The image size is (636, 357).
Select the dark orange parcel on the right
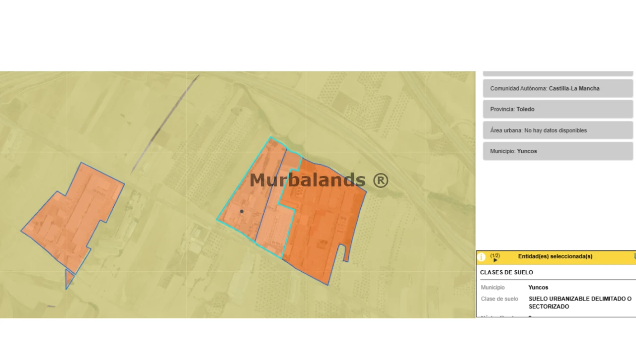[323, 223]
